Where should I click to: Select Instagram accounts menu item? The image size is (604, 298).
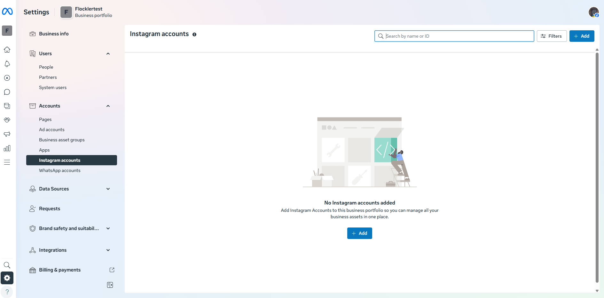pos(72,160)
